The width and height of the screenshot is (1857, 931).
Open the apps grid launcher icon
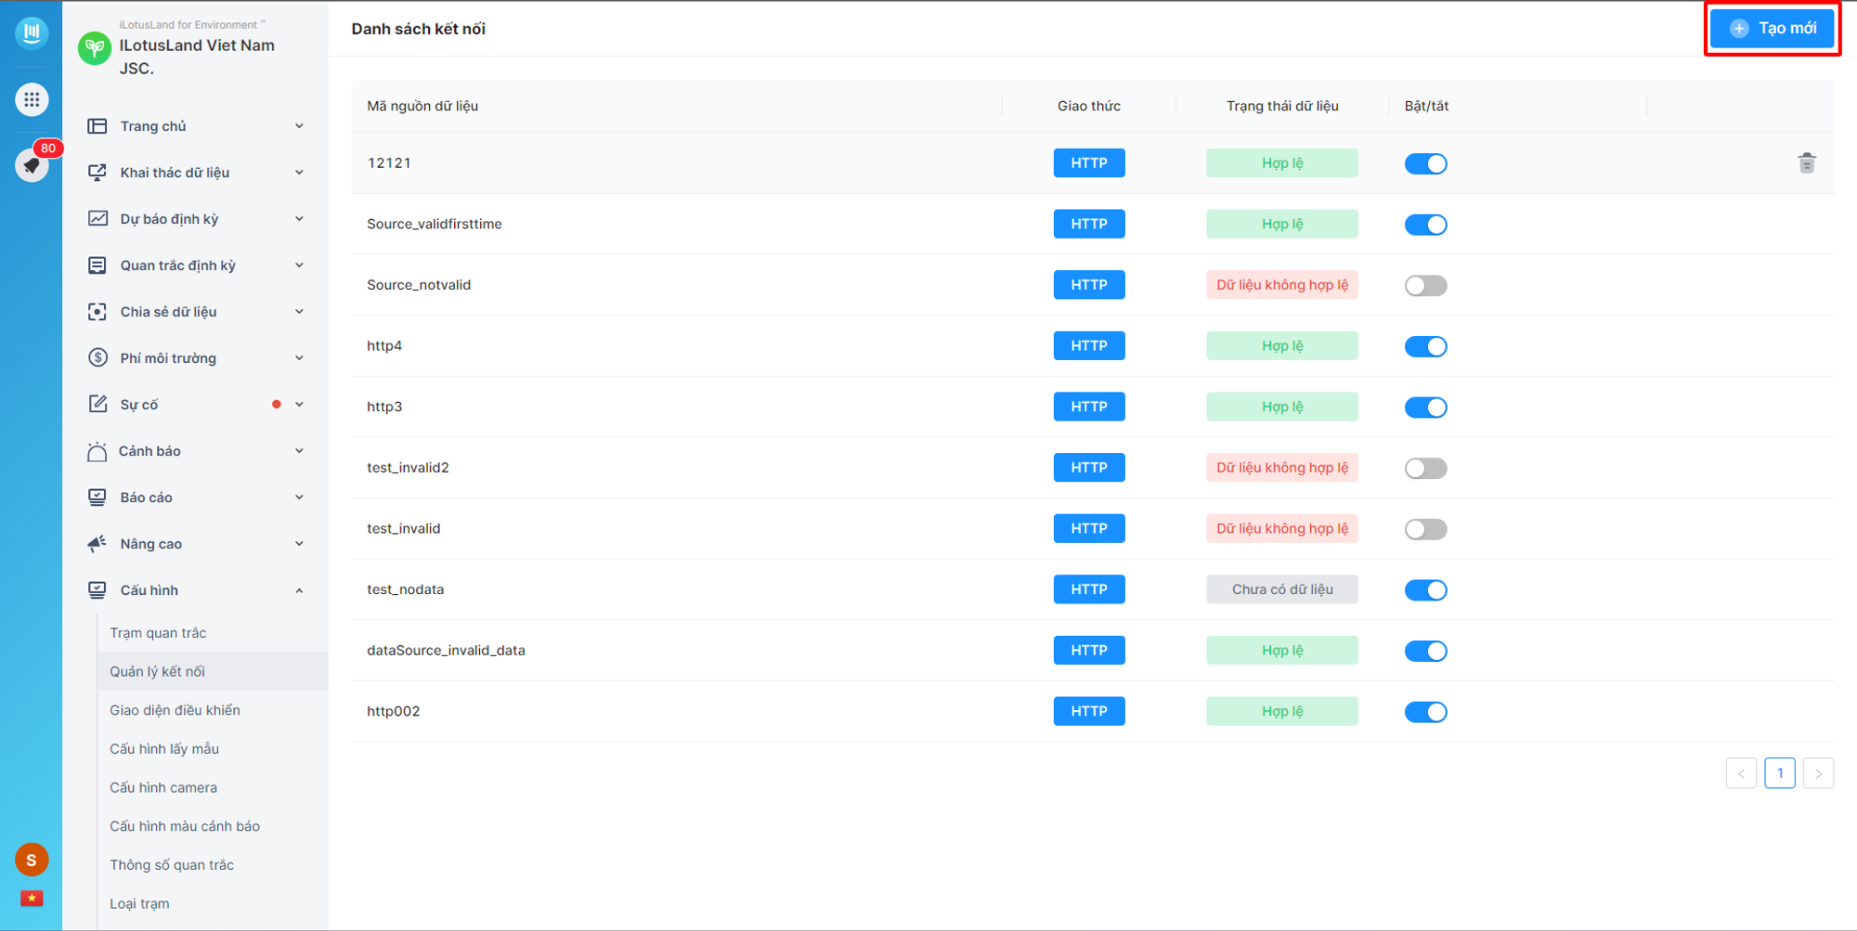coord(32,99)
